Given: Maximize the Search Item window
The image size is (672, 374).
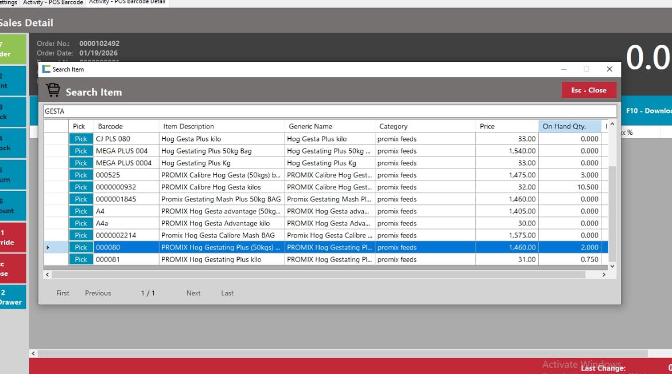Looking at the screenshot, I should 586,69.
